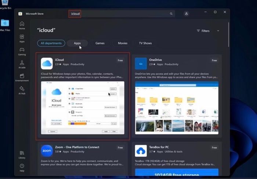Click Free button on TeraBox for PC
Screen dimensions: 257x179
pyautogui.click(x=214, y=147)
